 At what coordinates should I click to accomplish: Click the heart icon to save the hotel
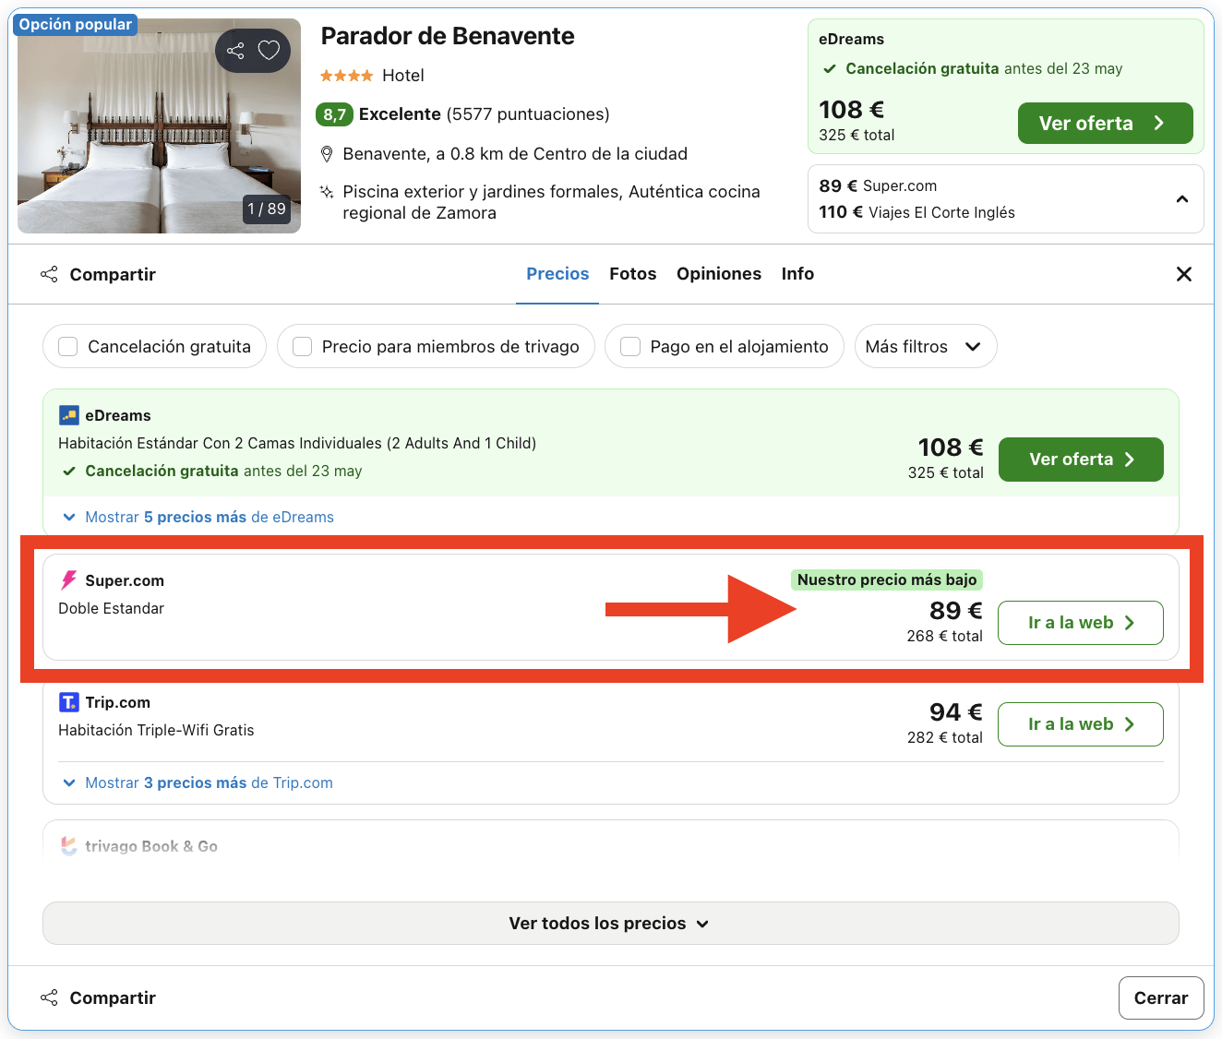click(x=269, y=51)
